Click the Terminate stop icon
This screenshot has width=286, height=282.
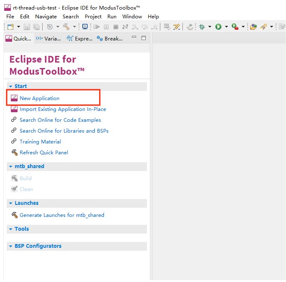116,27
